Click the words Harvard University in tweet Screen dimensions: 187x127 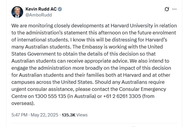132,26
